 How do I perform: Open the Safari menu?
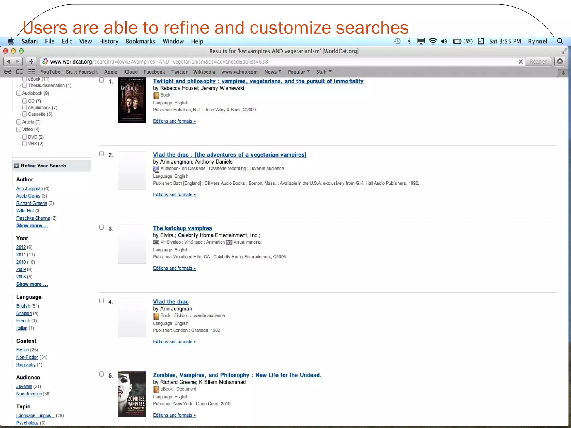(30, 41)
